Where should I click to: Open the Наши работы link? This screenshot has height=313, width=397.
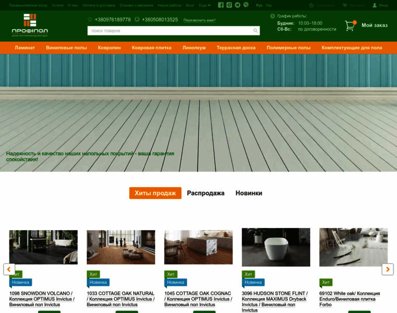170,5
